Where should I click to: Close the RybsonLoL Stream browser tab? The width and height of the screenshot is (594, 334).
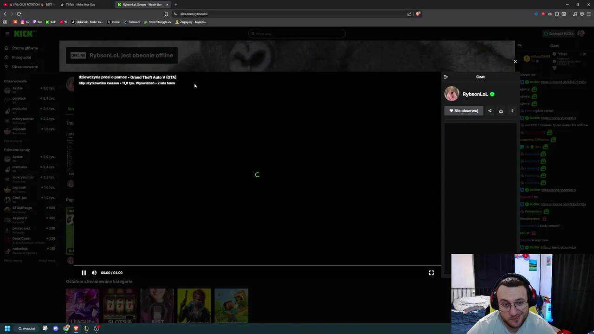167,5
